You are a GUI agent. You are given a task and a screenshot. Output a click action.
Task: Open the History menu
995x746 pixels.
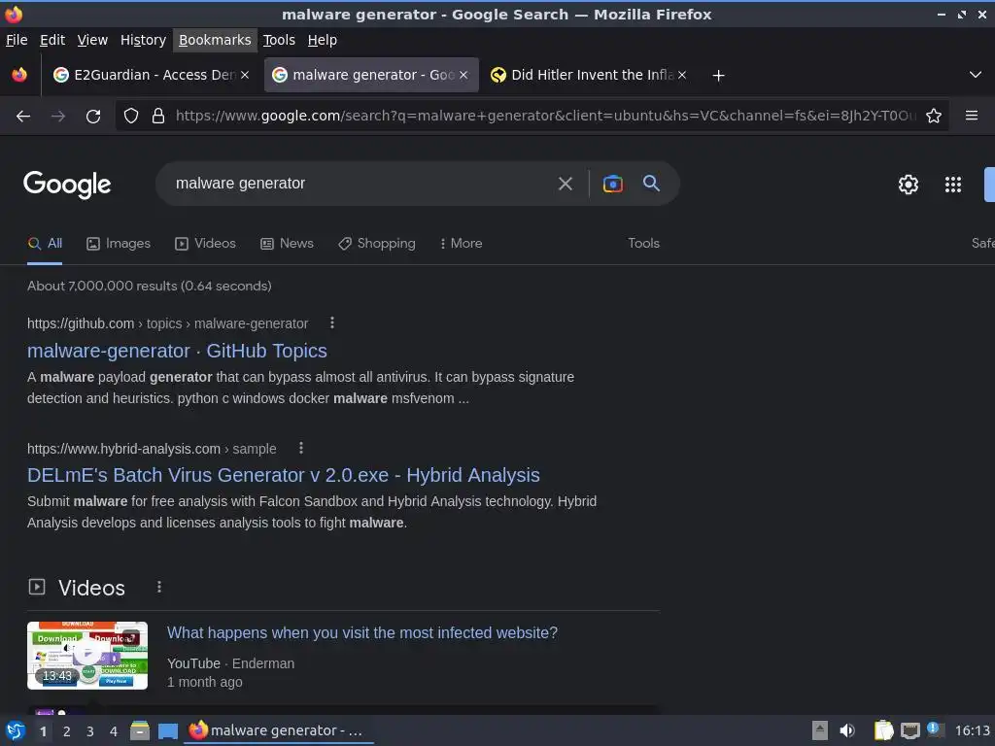point(143,40)
